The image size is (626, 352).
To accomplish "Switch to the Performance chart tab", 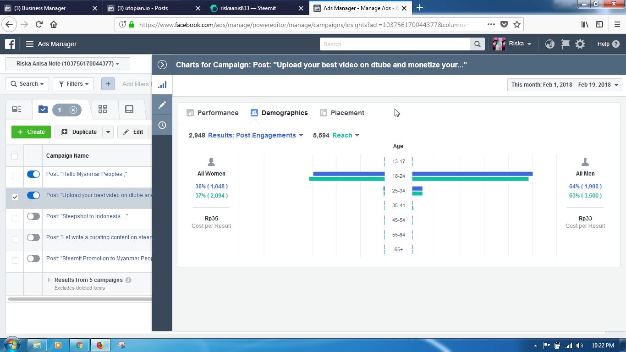I will (x=213, y=113).
